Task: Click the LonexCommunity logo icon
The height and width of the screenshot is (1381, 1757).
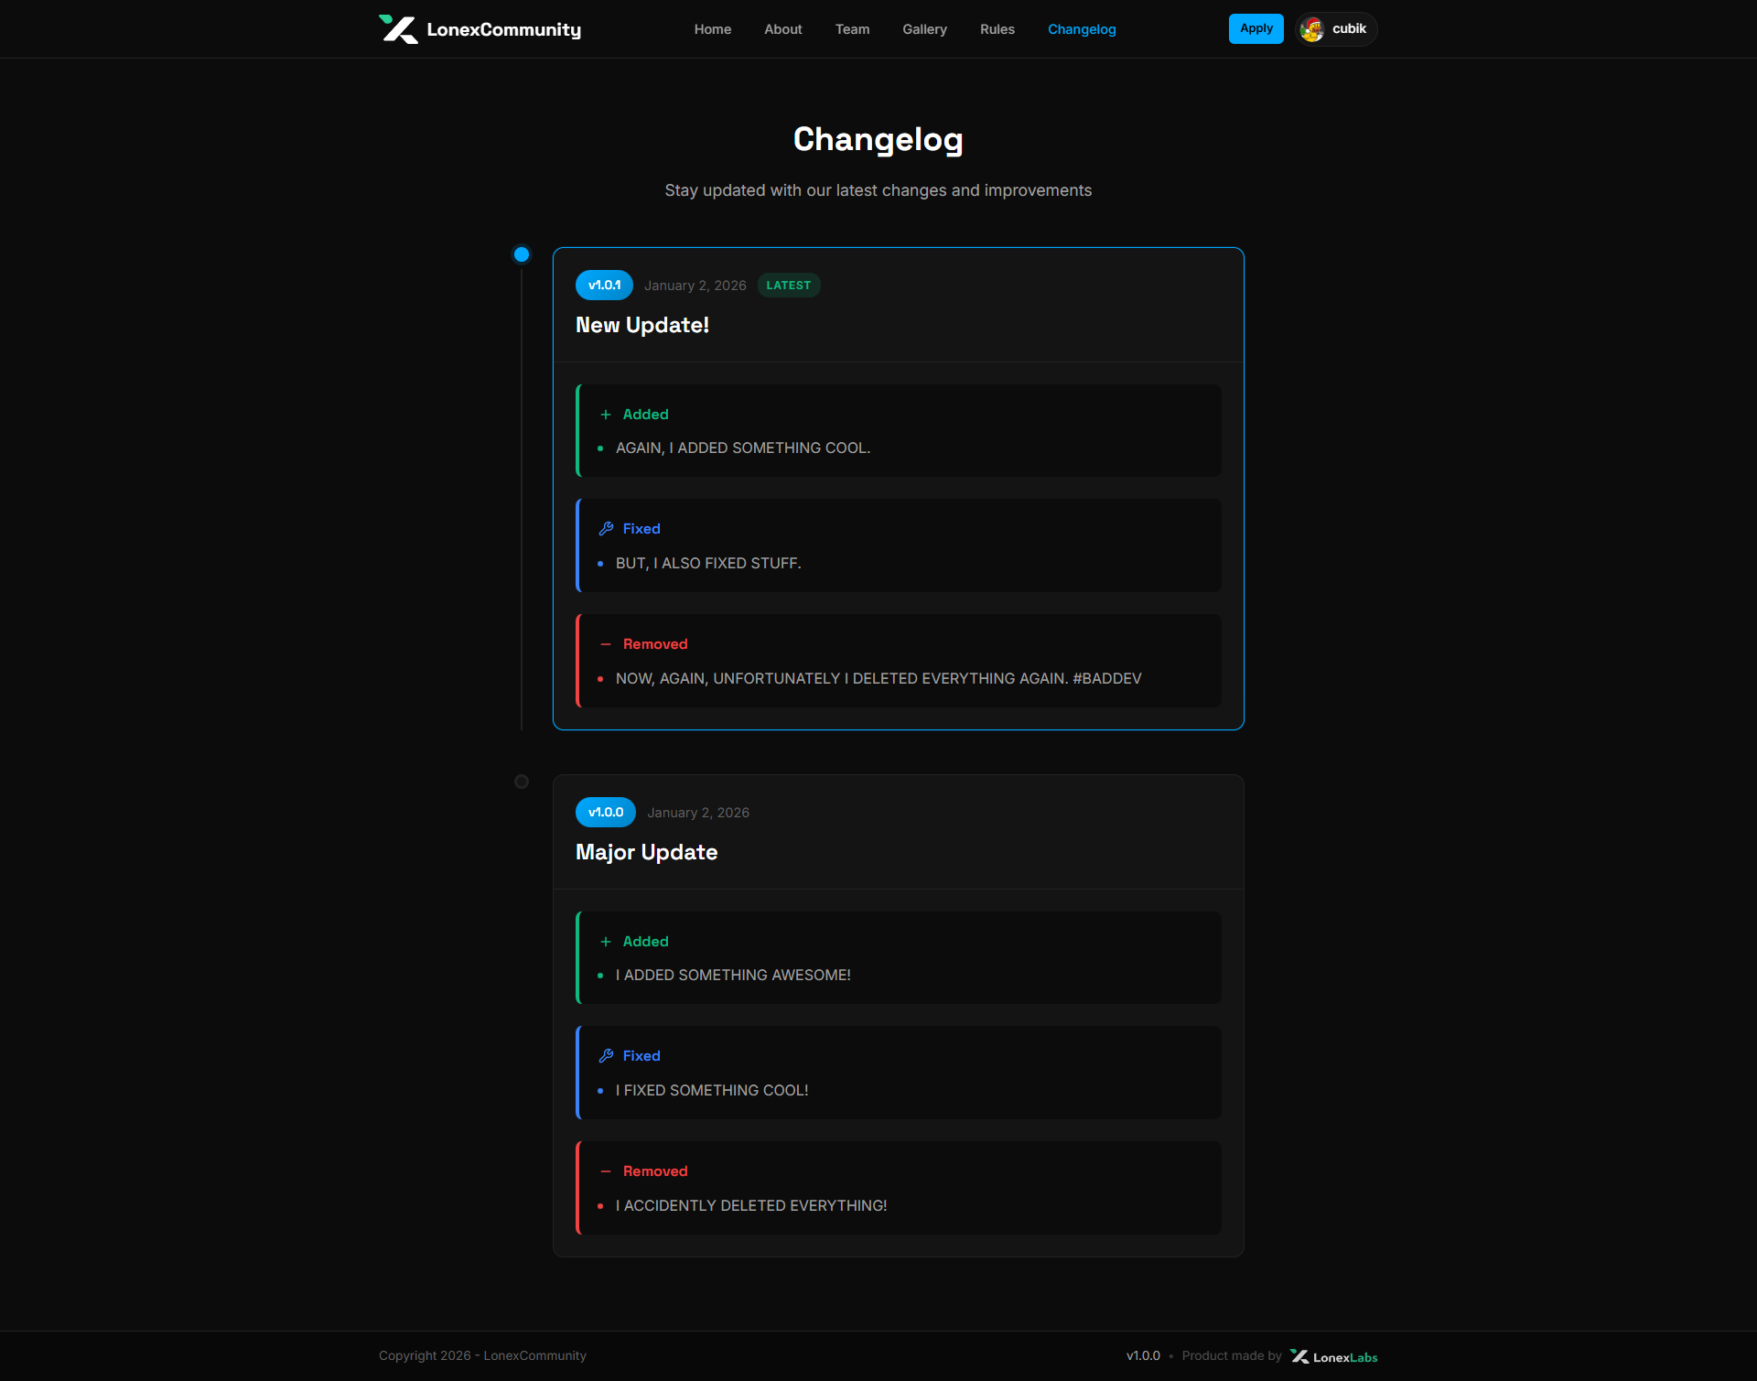Action: (x=398, y=29)
